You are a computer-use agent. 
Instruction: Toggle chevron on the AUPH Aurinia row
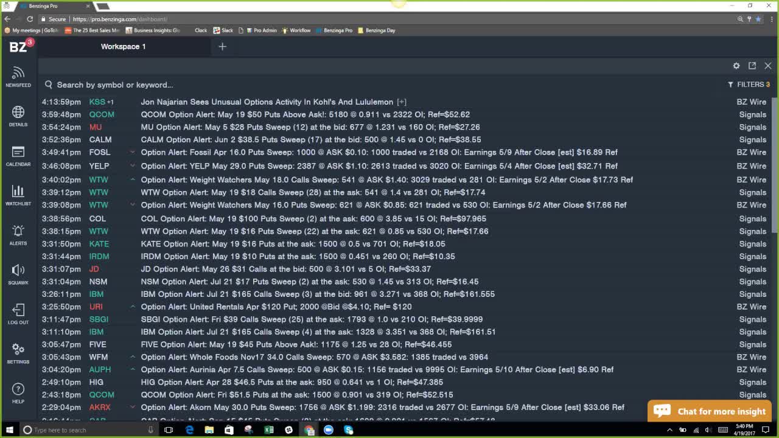coord(132,369)
